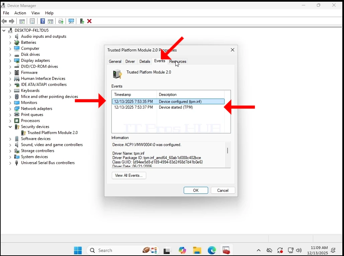The width and height of the screenshot is (344, 256).
Task: Select the Mice and other pointing devices icon
Action: [17, 97]
